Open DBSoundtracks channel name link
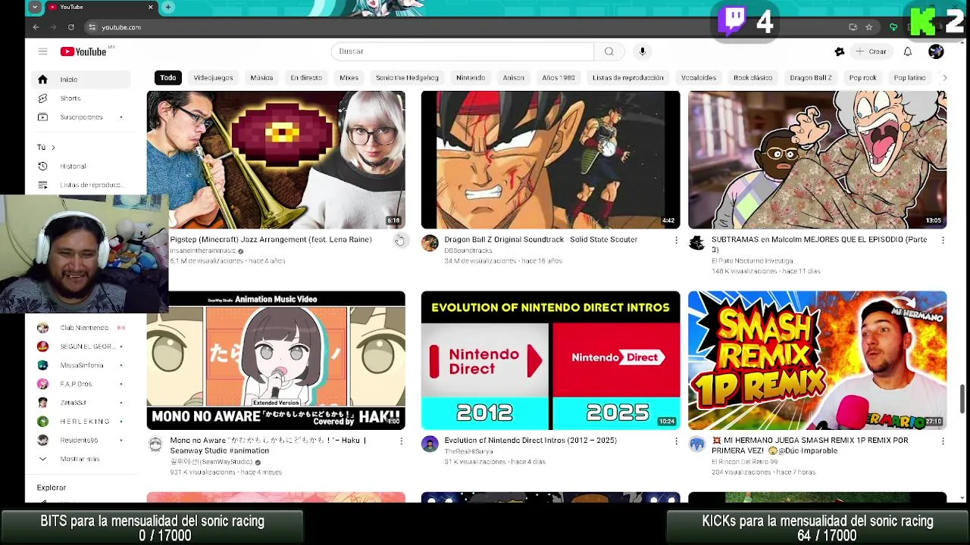The image size is (970, 545). tap(468, 251)
